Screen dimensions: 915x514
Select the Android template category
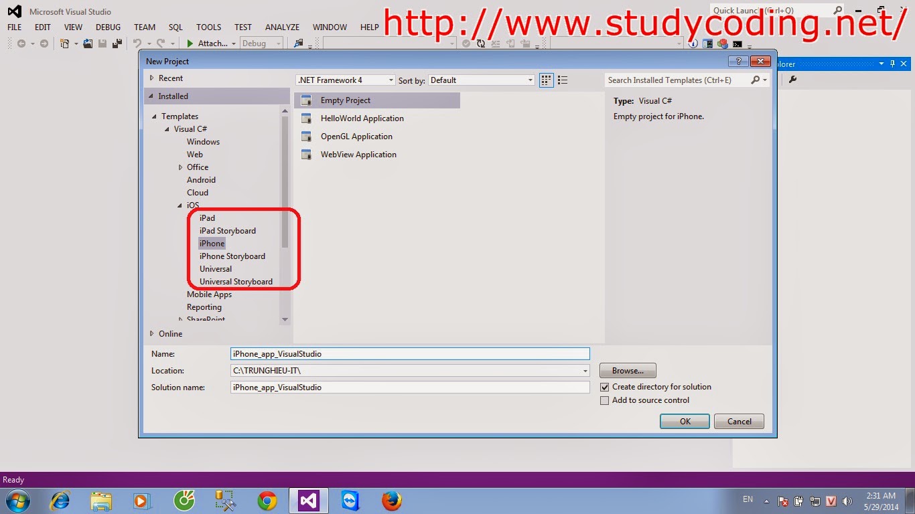[x=201, y=180]
